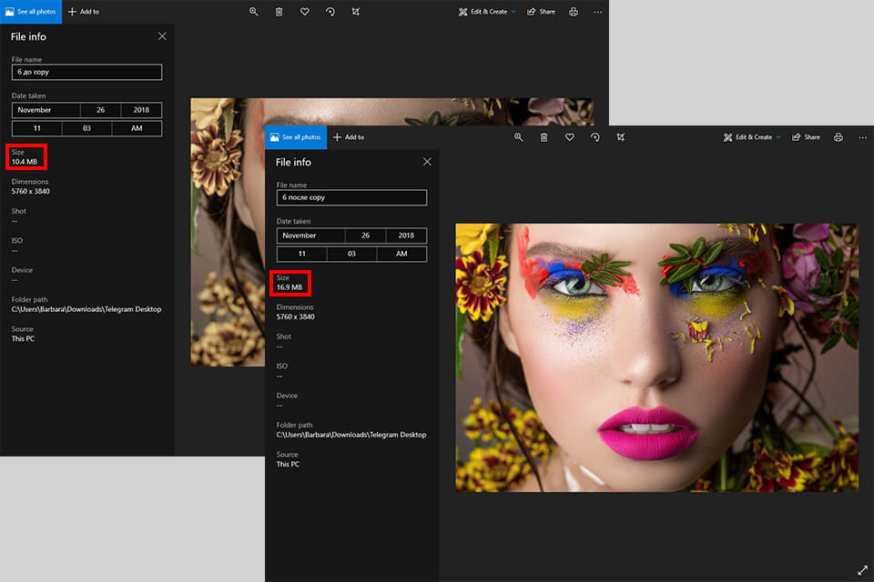Open Add to menu in the back window
This screenshot has height=582, width=874.
click(x=84, y=12)
